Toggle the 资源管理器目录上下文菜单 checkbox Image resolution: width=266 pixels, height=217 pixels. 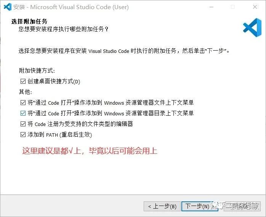point(23,113)
